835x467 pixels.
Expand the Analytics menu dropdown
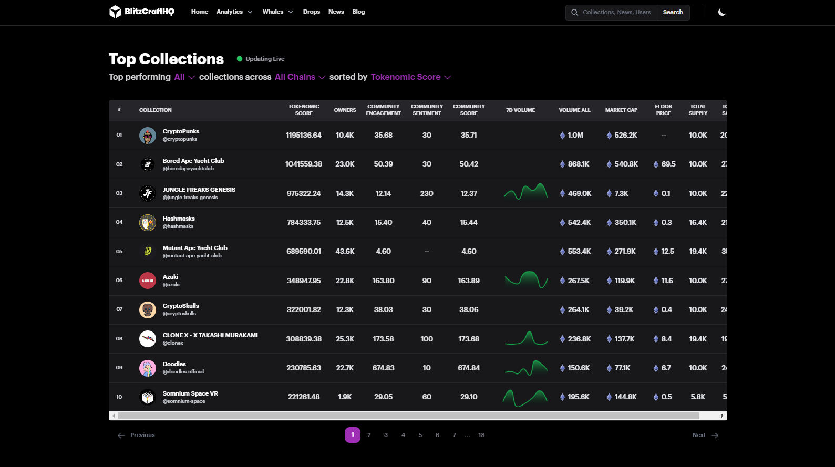pyautogui.click(x=234, y=12)
